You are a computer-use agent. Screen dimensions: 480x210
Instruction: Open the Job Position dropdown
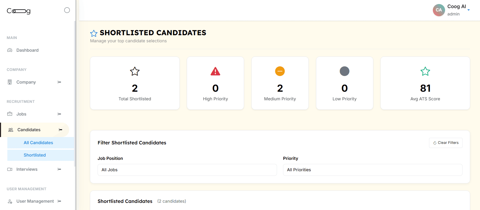[x=187, y=170]
